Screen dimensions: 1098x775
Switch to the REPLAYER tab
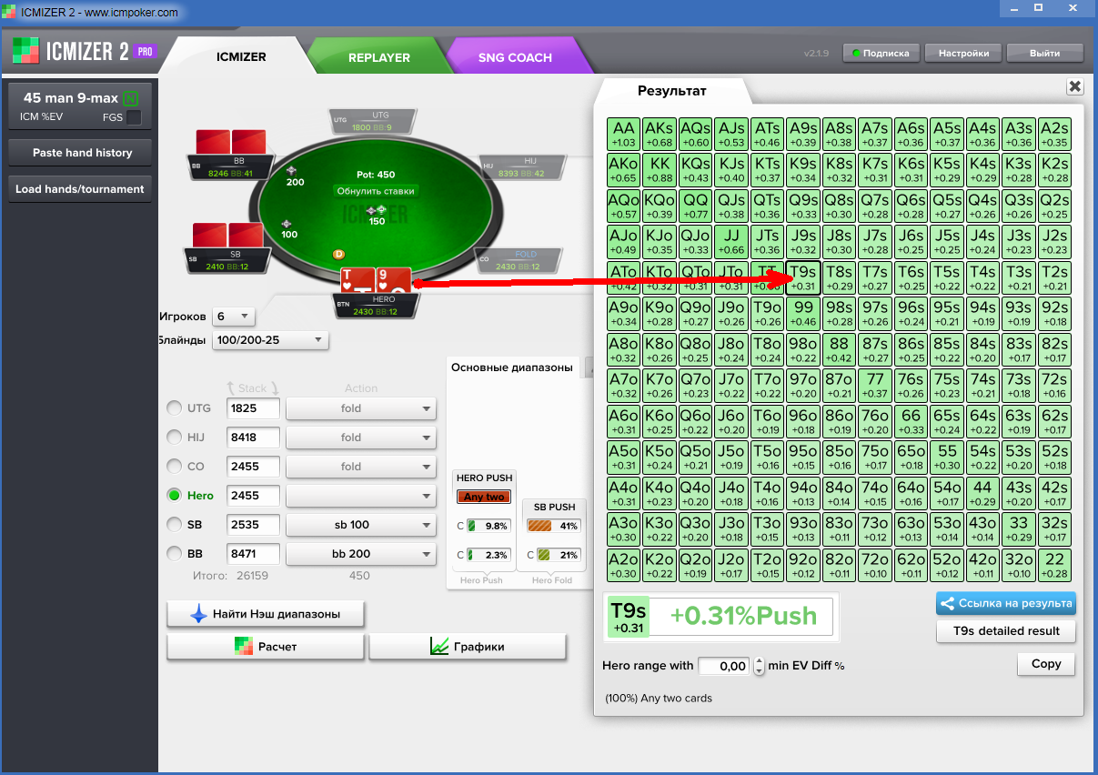(x=379, y=57)
